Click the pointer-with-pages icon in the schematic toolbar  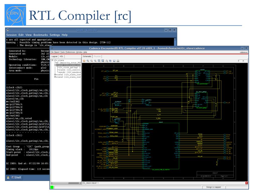coord(107,61)
